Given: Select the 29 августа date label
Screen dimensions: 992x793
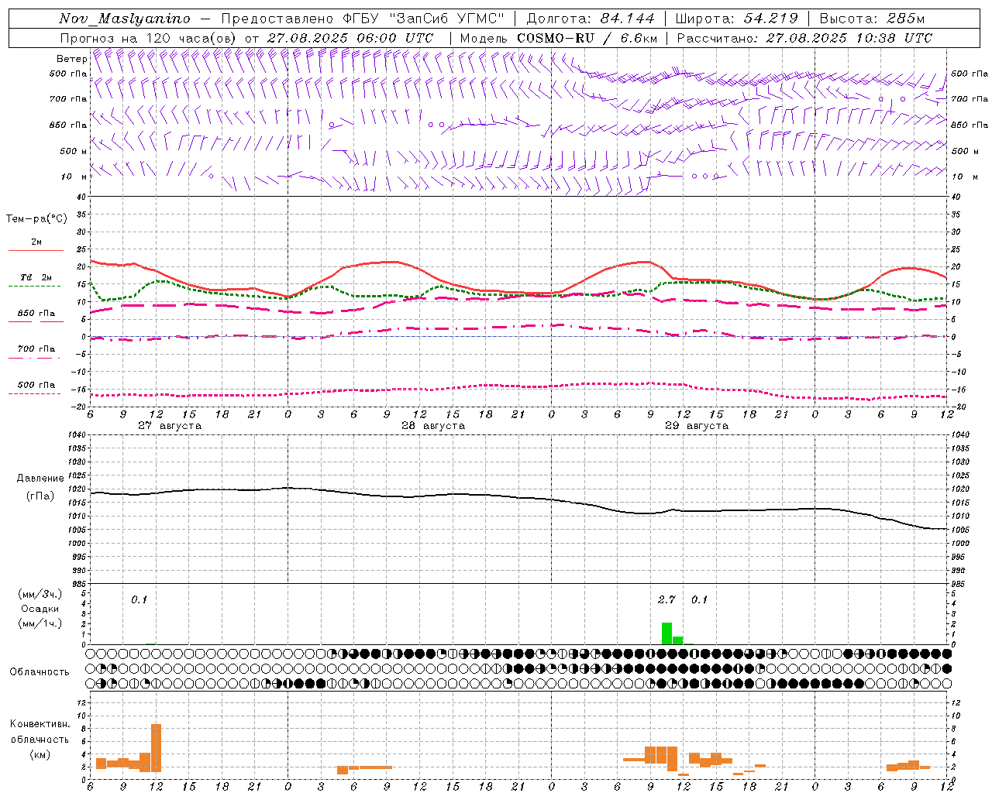Looking at the screenshot, I should (697, 426).
